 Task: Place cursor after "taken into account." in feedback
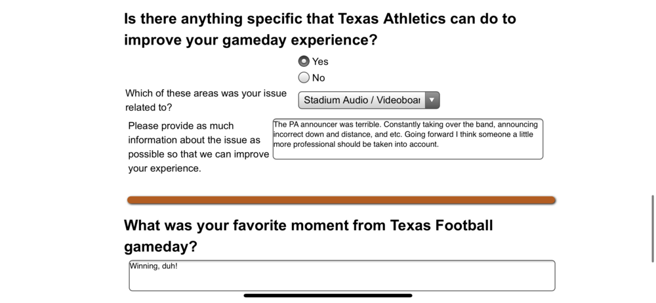point(440,144)
